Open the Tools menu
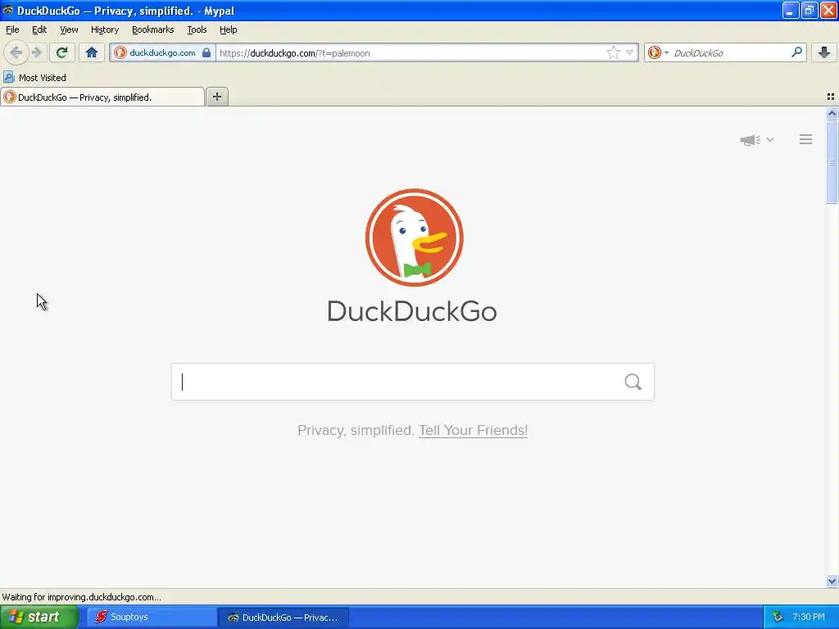839x629 pixels. pyautogui.click(x=197, y=29)
